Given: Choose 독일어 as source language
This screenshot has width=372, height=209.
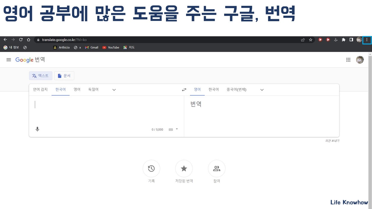Looking at the screenshot, I should [x=93, y=89].
